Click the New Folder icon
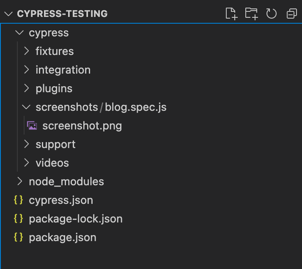302x269 pixels. (x=251, y=14)
